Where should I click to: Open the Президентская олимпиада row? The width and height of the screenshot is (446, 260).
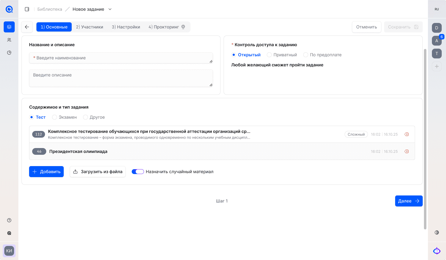click(222, 151)
